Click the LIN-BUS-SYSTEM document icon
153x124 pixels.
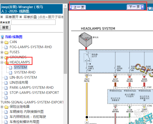pyautogui.click(x=6, y=78)
